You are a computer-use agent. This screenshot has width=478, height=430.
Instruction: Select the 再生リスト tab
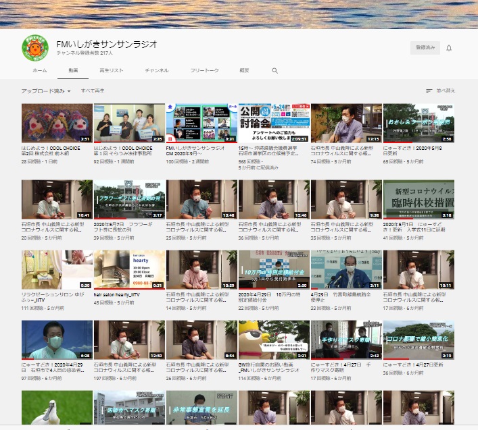(111, 70)
